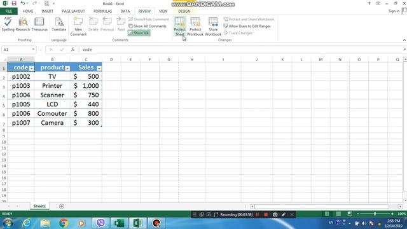Image resolution: width=407 pixels, height=229 pixels.
Task: Click the Delete comment icon
Action: pos(93,24)
